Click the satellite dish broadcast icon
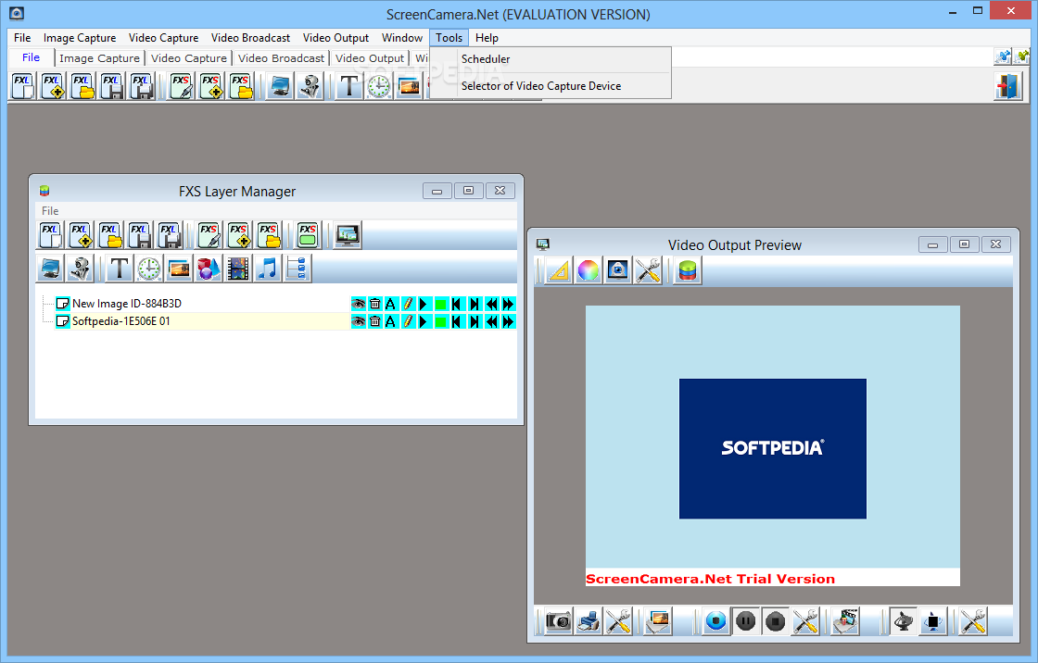The width and height of the screenshot is (1038, 663). 904,621
